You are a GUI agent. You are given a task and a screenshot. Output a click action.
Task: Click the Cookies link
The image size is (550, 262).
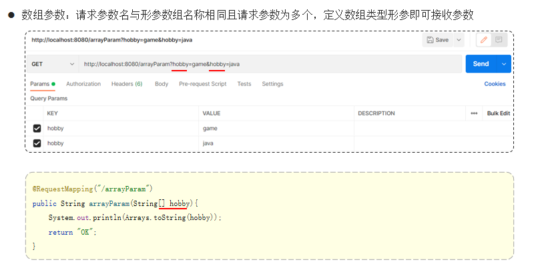tap(495, 84)
